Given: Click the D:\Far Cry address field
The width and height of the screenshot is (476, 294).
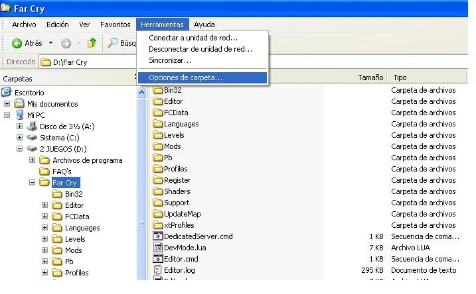Looking at the screenshot, I should 88,62.
